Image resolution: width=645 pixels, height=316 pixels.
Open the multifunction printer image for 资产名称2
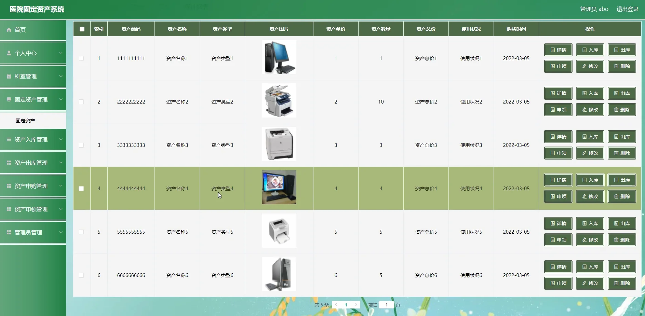(279, 100)
